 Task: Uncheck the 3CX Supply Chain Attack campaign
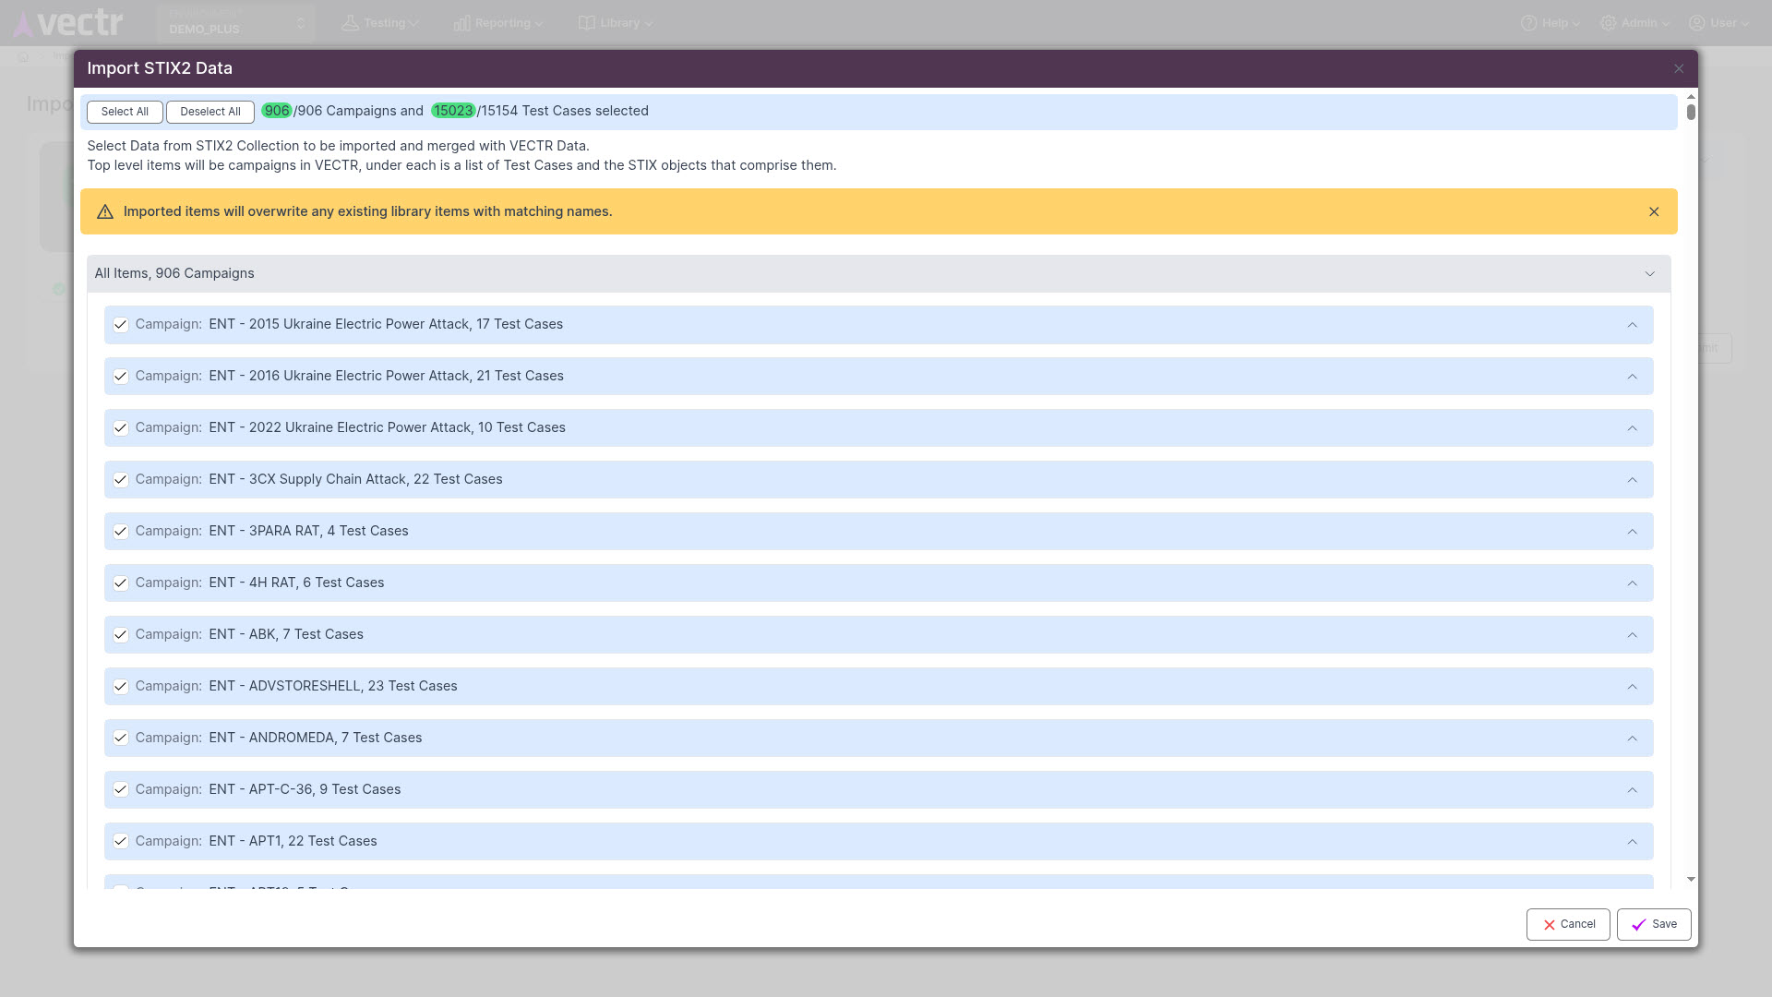point(120,480)
